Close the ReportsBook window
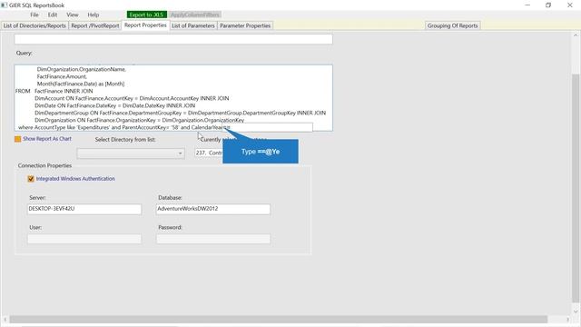This screenshot has height=327, width=581. click(570, 5)
